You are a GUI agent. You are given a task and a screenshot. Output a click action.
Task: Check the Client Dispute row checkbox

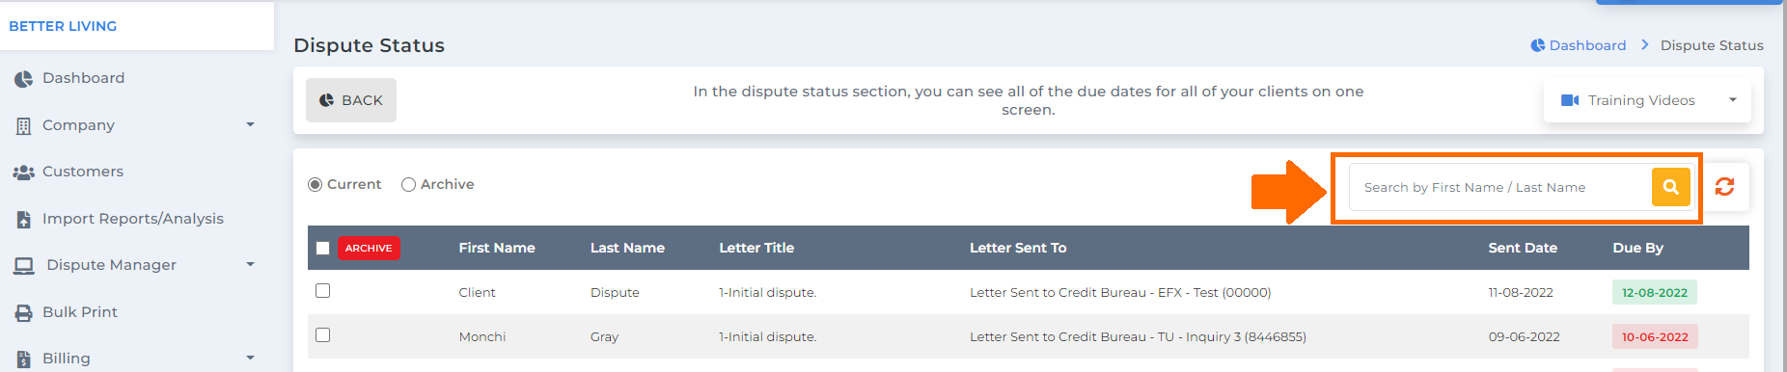[x=323, y=291]
